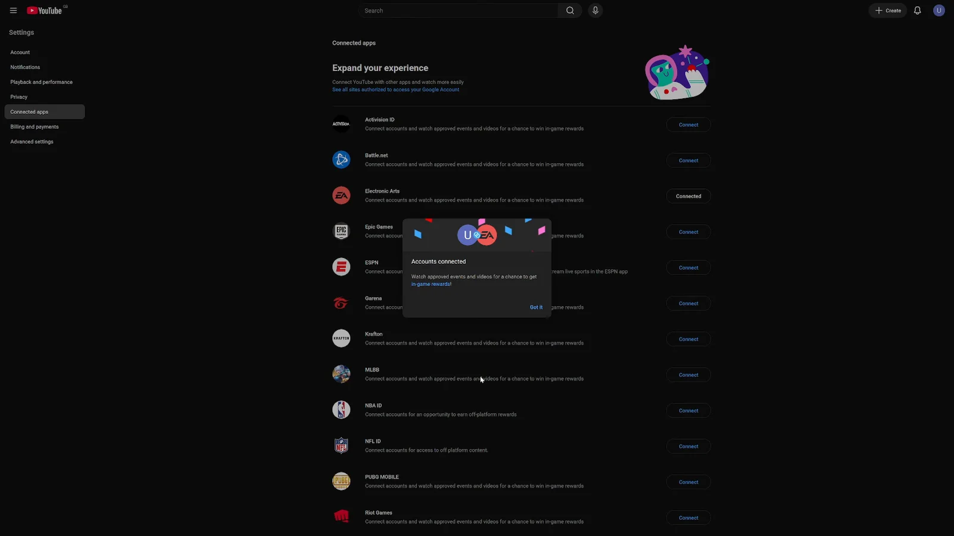954x536 pixels.
Task: Click the PUBG MOBILE logo
Action: pyautogui.click(x=341, y=481)
